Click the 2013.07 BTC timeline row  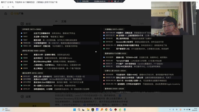tap(60, 77)
